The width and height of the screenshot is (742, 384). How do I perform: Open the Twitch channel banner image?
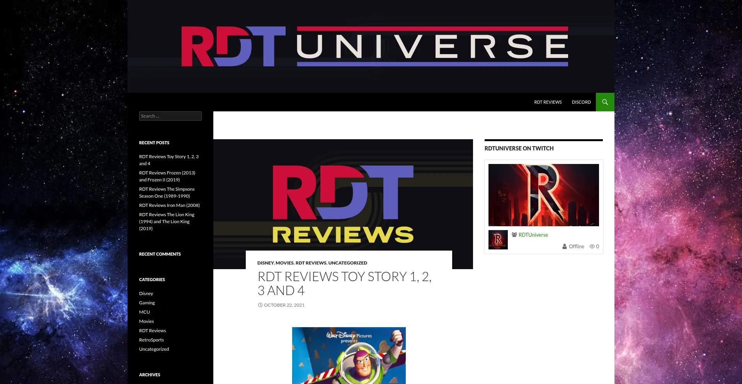[544, 195]
